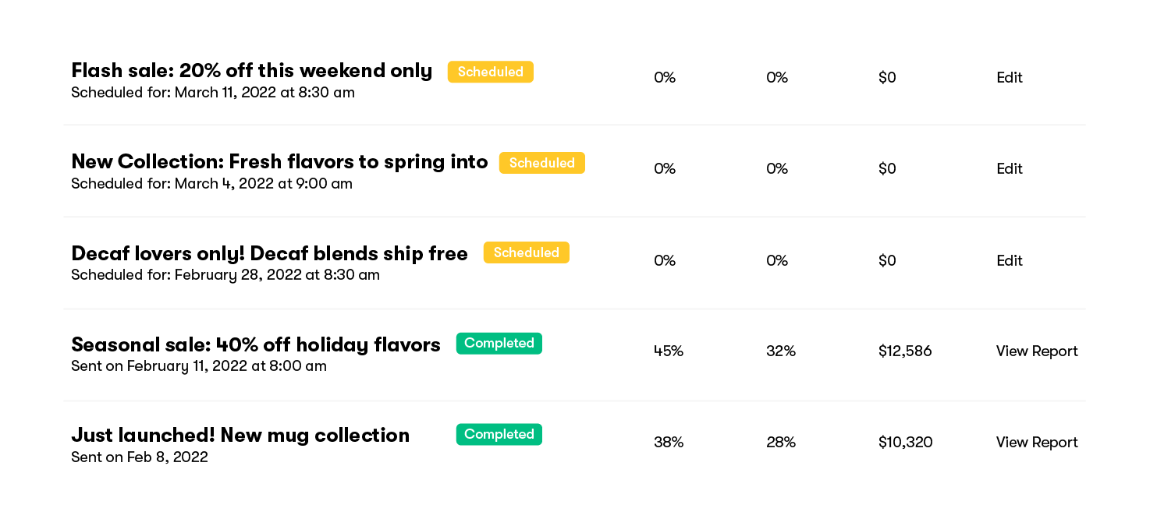1150x526 pixels.
Task: Click Completed badge on mug collection campaign
Action: click(x=499, y=435)
